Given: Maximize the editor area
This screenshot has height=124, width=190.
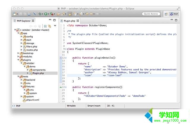Looking at the screenshot, I should pyautogui.click(x=176, y=20).
